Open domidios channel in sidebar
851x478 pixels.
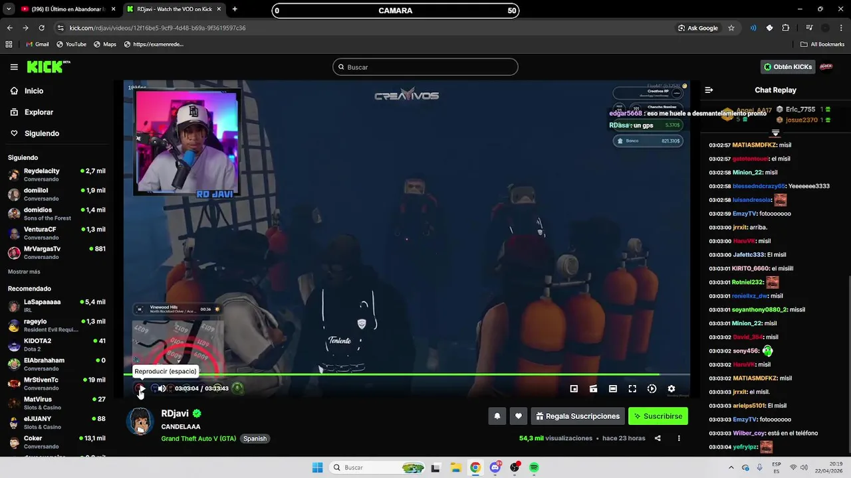tap(57, 214)
